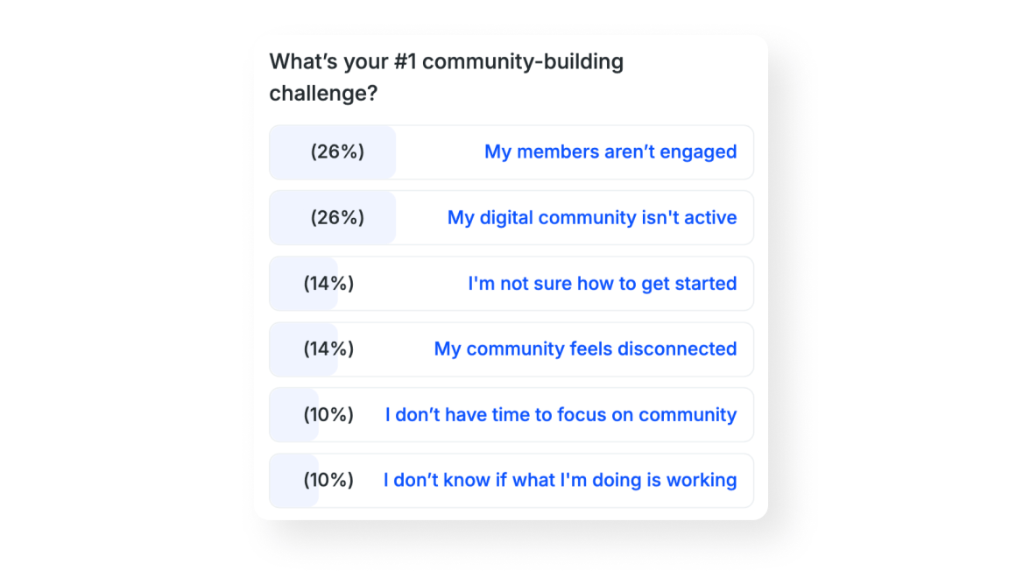Click the (10%) label for don't have time
This screenshot has height=578, width=1023.
click(x=328, y=415)
